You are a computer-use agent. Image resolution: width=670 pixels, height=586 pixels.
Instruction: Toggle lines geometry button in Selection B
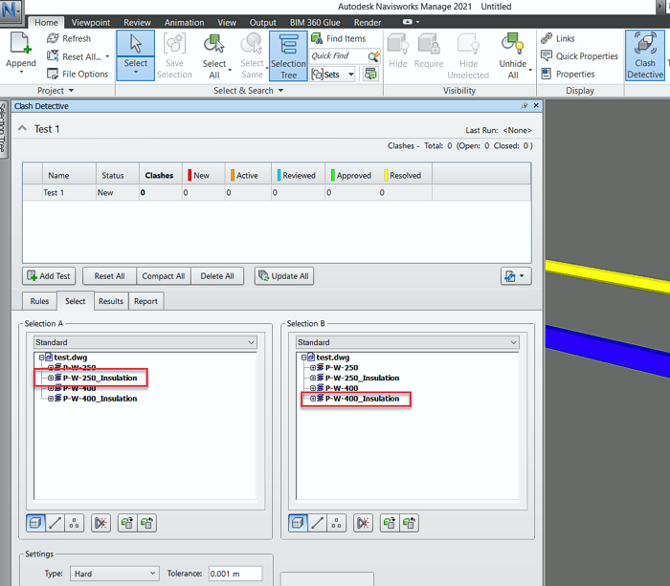coord(319,523)
